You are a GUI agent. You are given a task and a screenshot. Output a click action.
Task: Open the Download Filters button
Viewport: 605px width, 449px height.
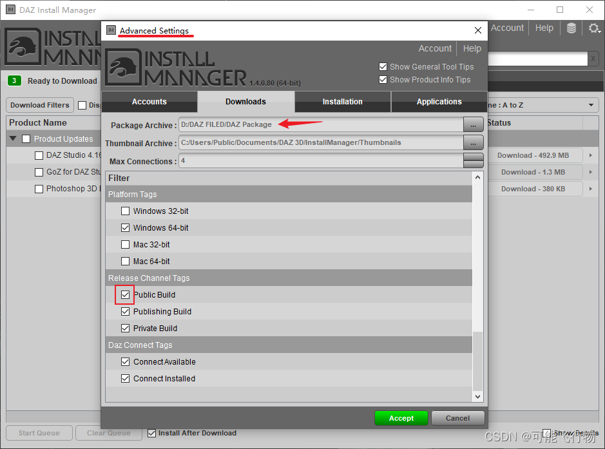[40, 105]
